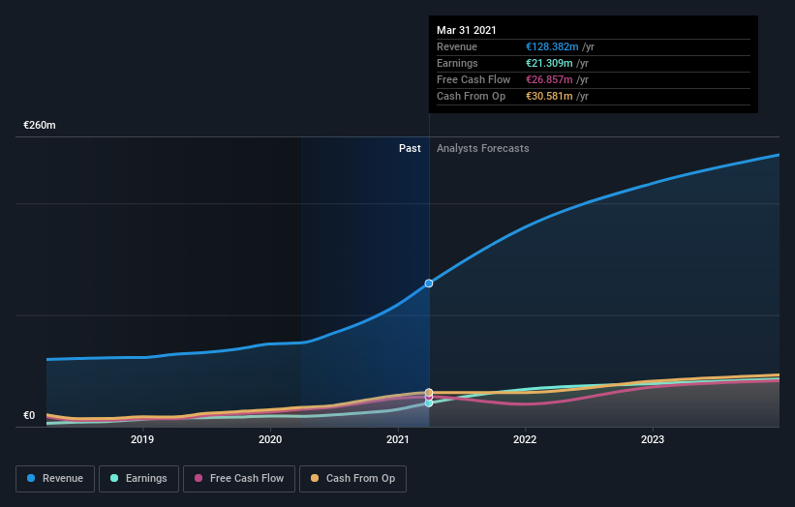Click the 2022 x-axis label

pyautogui.click(x=525, y=439)
